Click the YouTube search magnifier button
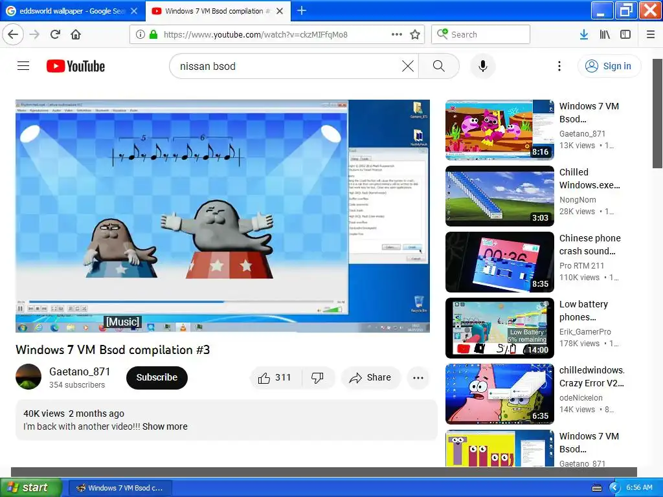Viewport: 663px width, 497px height. 439,67
